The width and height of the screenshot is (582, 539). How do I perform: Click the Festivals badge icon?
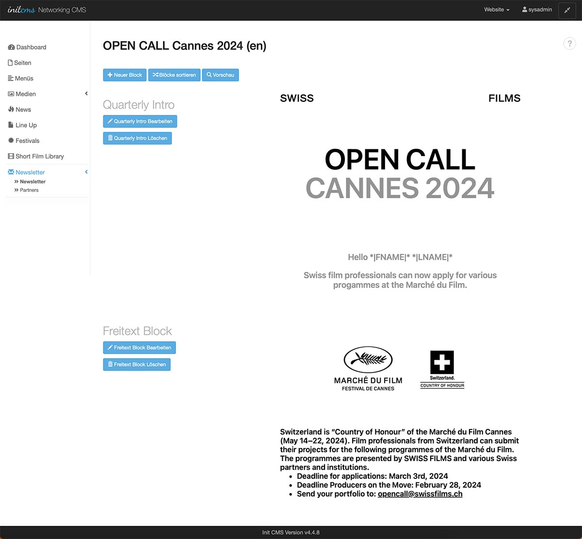tap(11, 141)
